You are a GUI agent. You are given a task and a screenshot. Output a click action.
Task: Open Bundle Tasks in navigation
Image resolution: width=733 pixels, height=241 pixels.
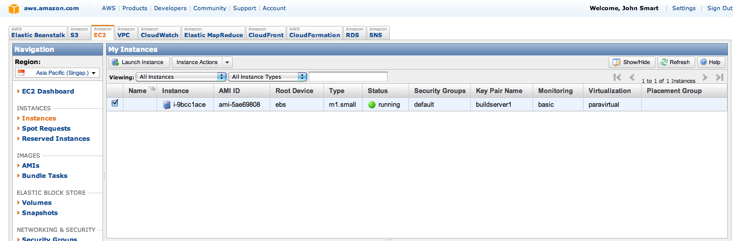tap(44, 176)
